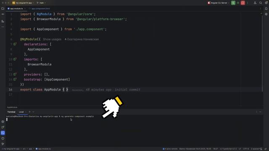Click the active Terminal tool window icon
269x151 pixels.
[x=3, y=133]
